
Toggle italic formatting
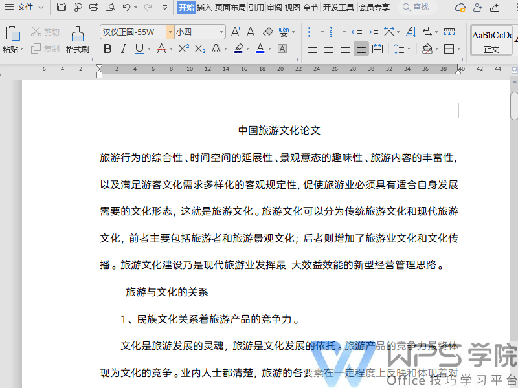[122, 48]
